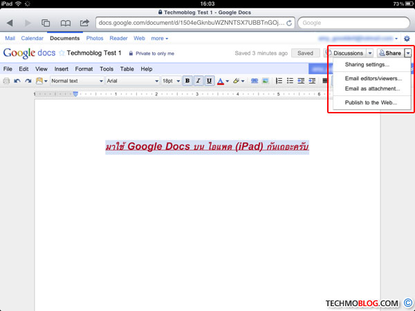
Task: Click the Discussions button
Action: point(345,53)
